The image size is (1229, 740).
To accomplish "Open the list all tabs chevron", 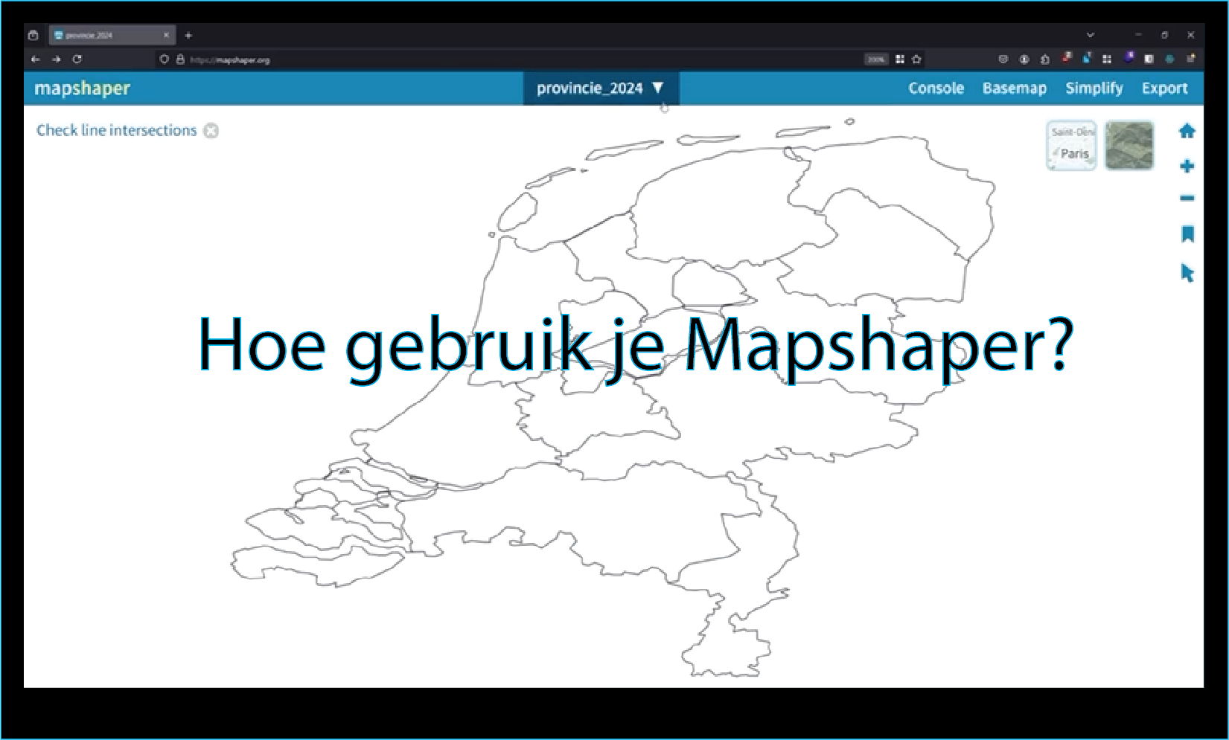I will 1090,35.
